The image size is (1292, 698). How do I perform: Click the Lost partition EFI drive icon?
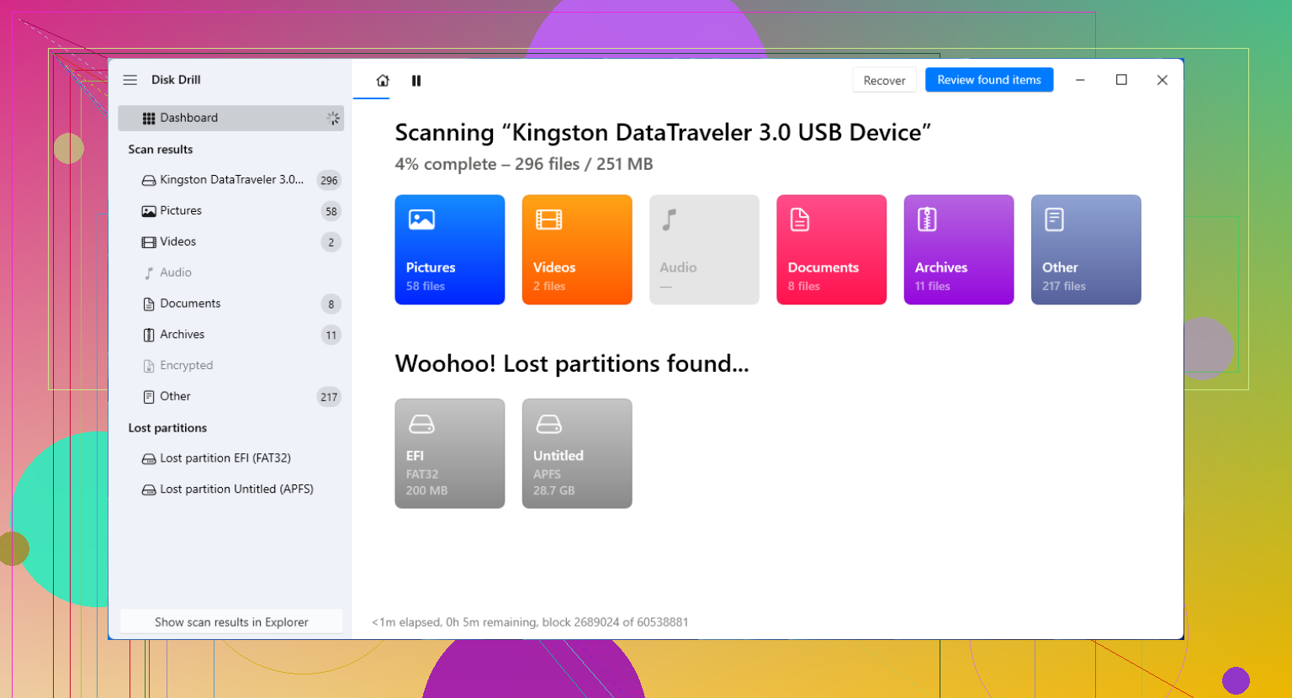coord(149,459)
